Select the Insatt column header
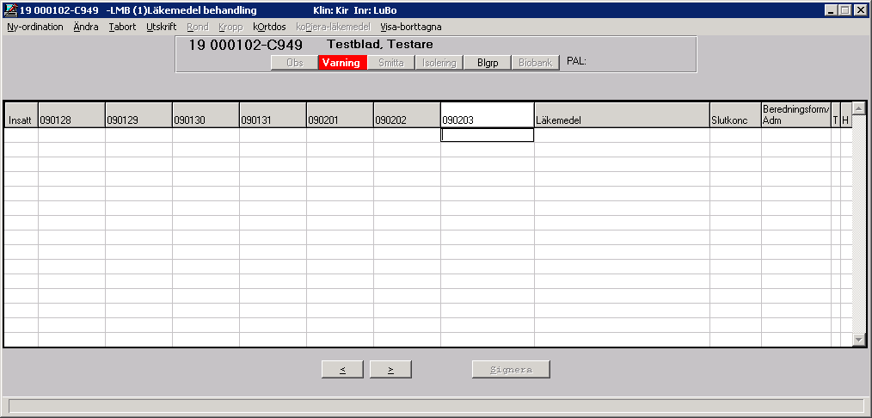The image size is (872, 418). point(21,115)
